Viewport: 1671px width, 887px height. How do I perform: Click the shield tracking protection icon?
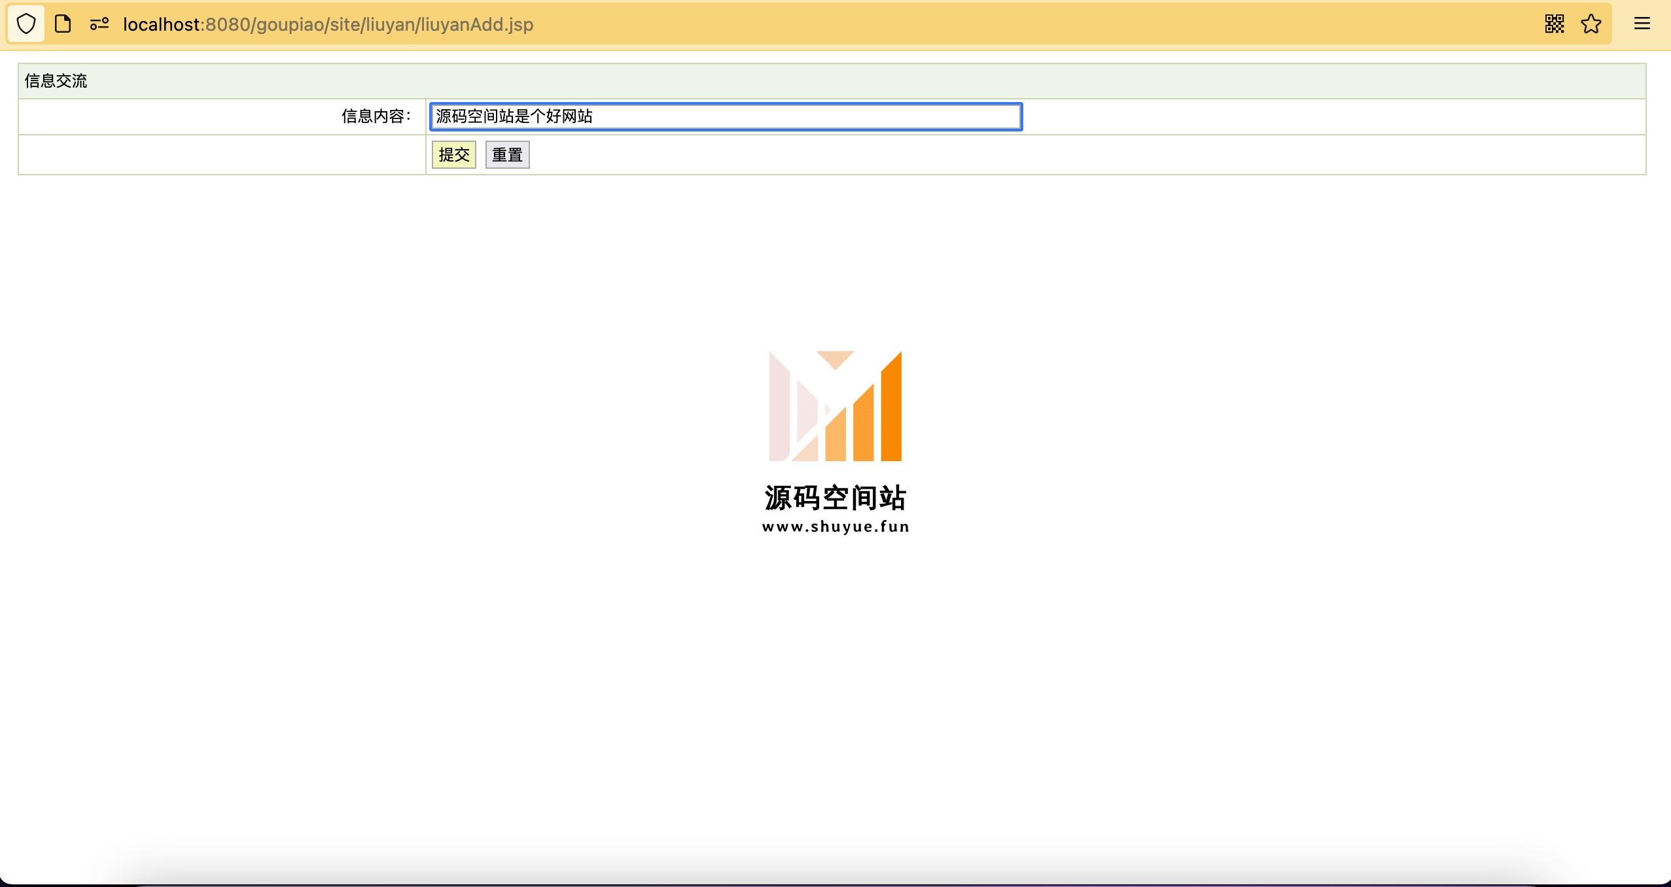[26, 24]
